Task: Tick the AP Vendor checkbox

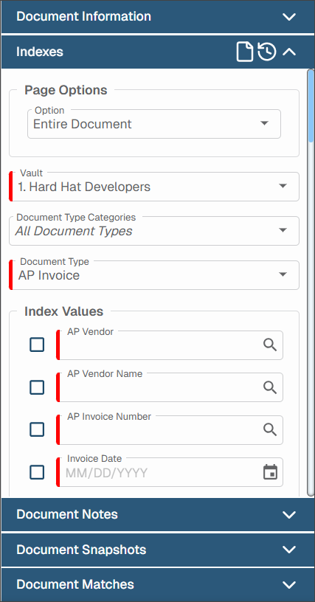Action: (x=37, y=345)
